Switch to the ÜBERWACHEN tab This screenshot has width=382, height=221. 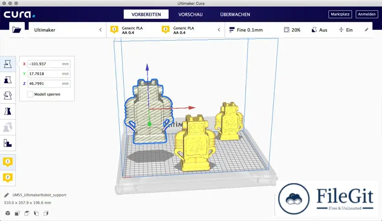coord(235,14)
